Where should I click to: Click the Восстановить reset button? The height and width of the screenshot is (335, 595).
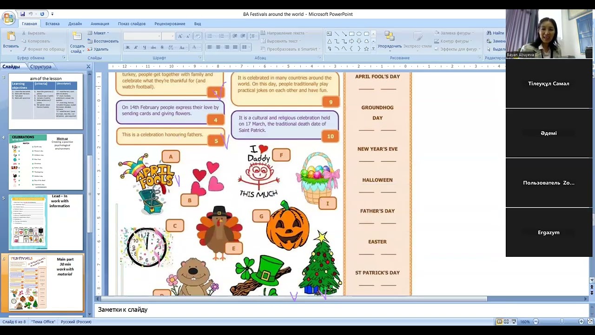coord(103,41)
